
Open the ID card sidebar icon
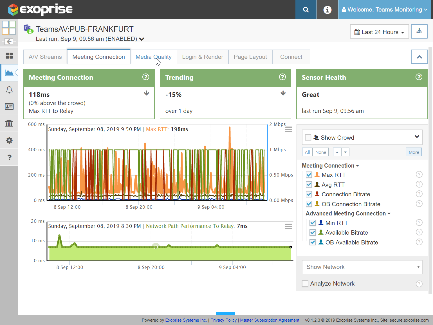[x=9, y=107]
